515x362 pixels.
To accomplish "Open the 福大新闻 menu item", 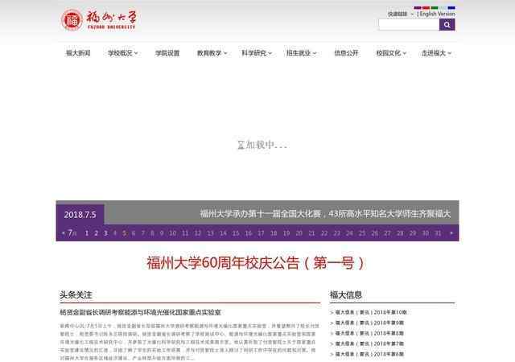I will pos(78,53).
